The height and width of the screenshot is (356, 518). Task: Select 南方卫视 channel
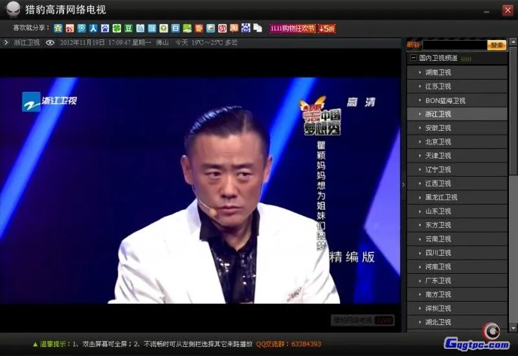457,295
